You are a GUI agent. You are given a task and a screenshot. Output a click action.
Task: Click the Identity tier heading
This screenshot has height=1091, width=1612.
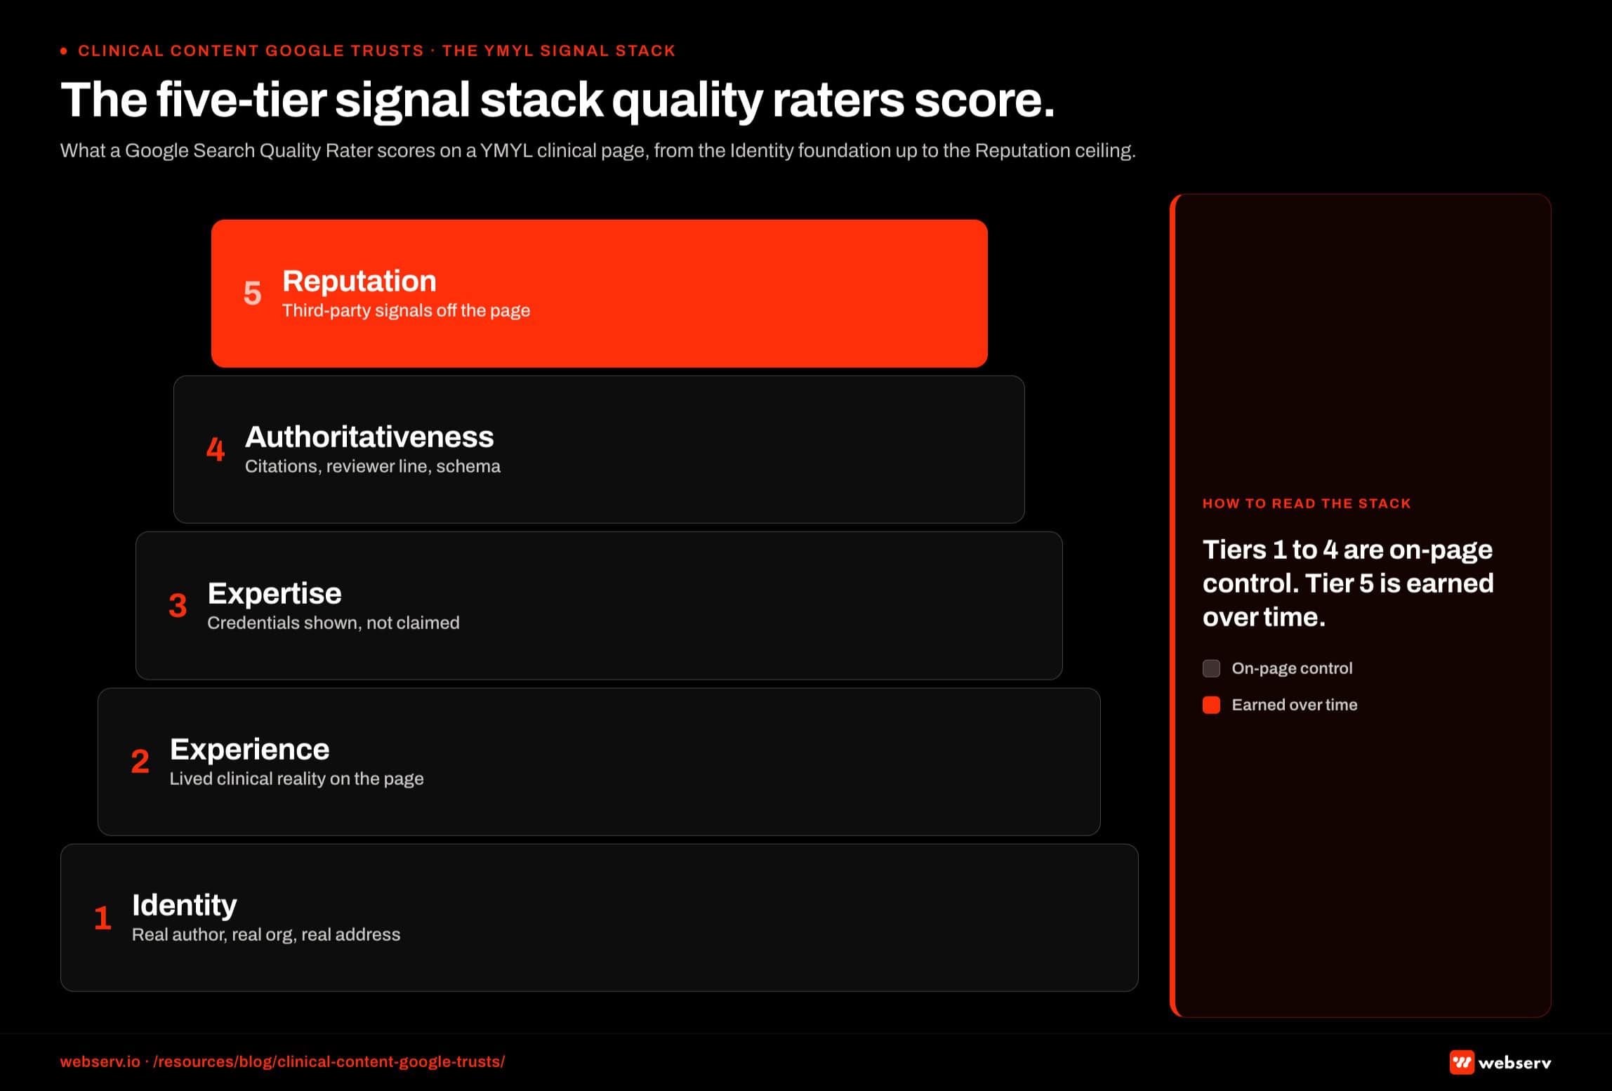point(184,905)
